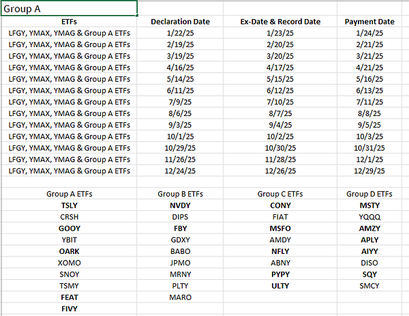Select the Group A title cell
Viewport: 409px width, 316px height.
[68, 8]
